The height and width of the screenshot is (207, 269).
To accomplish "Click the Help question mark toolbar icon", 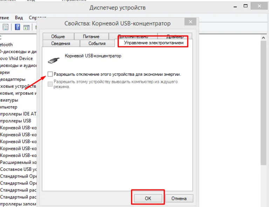I will (x=18, y=27).
